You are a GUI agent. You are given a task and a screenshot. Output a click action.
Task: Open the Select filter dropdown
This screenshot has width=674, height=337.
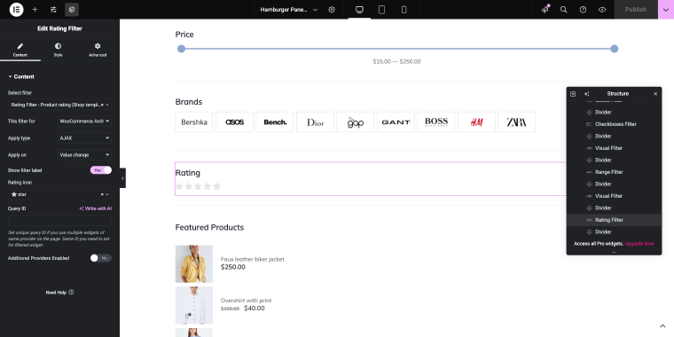(x=59, y=105)
